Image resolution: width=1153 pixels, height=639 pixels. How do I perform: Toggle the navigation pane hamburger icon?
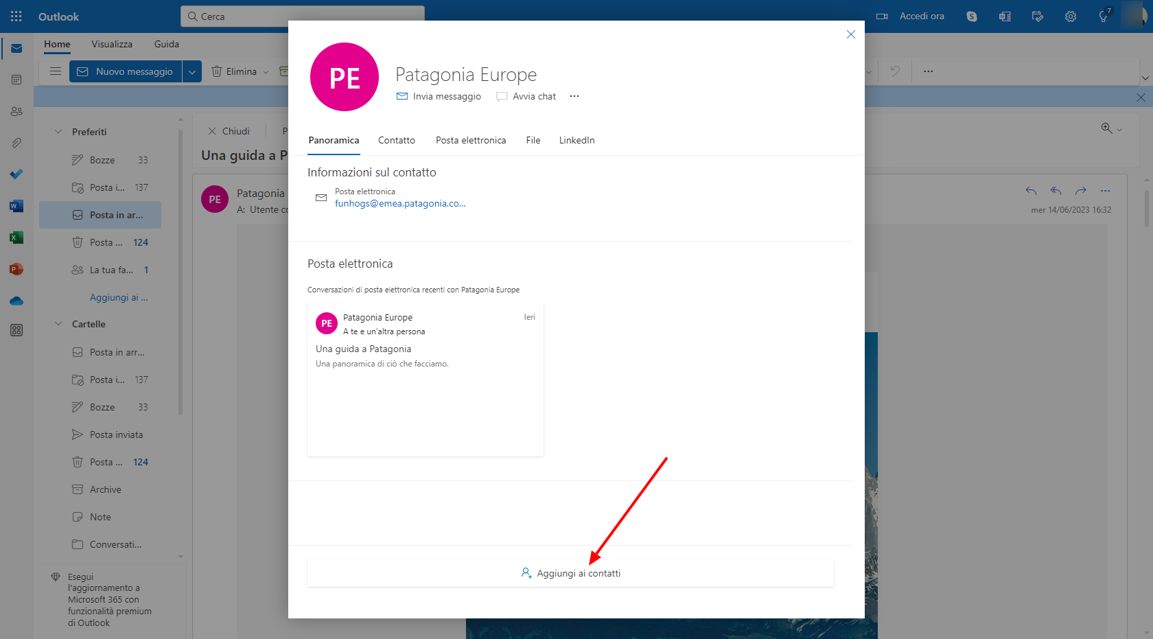pyautogui.click(x=56, y=71)
